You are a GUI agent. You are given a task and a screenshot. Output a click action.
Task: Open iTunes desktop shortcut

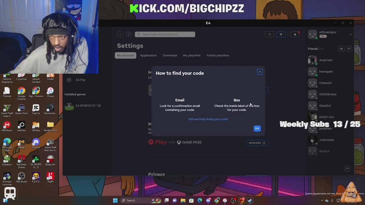(50, 92)
